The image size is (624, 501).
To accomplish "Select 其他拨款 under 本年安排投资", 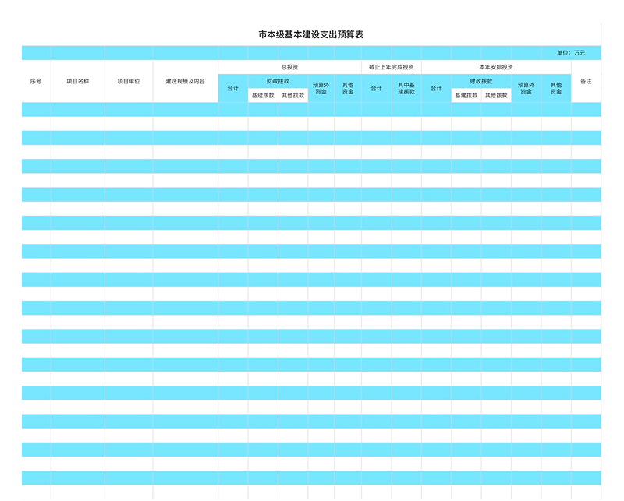I will [x=496, y=95].
